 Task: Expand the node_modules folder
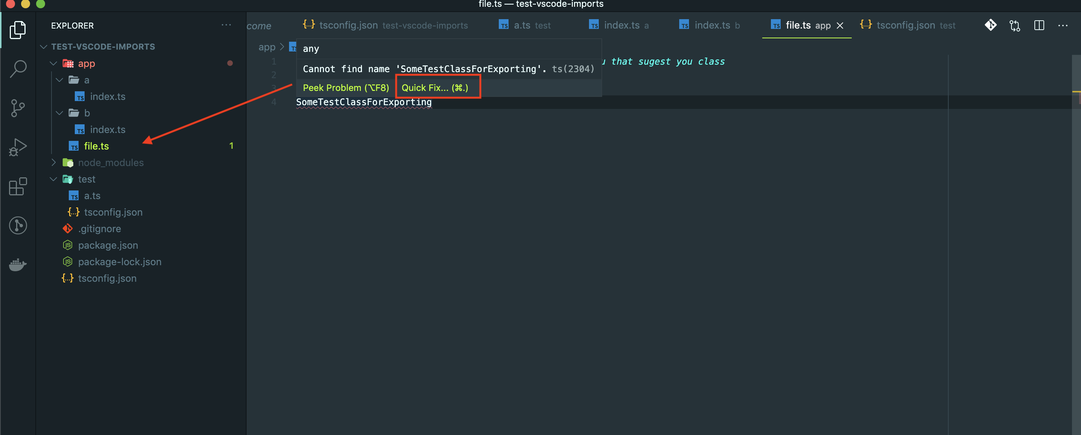54,162
